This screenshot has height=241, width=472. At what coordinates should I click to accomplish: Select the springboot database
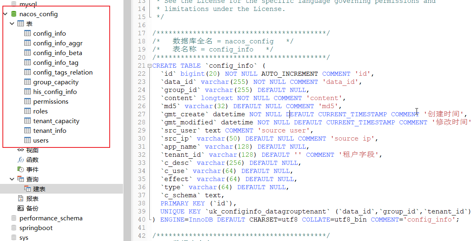pyautogui.click(x=36, y=228)
